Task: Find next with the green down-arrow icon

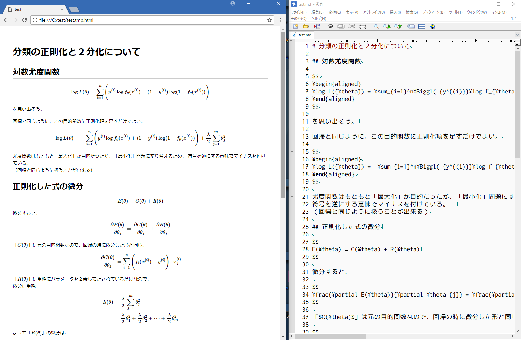Action: point(387,26)
